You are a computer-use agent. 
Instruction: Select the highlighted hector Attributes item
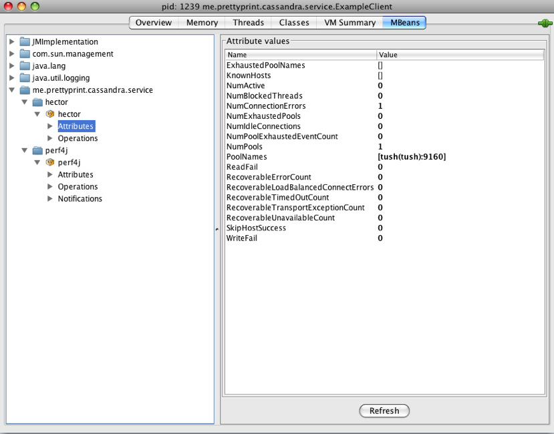76,126
